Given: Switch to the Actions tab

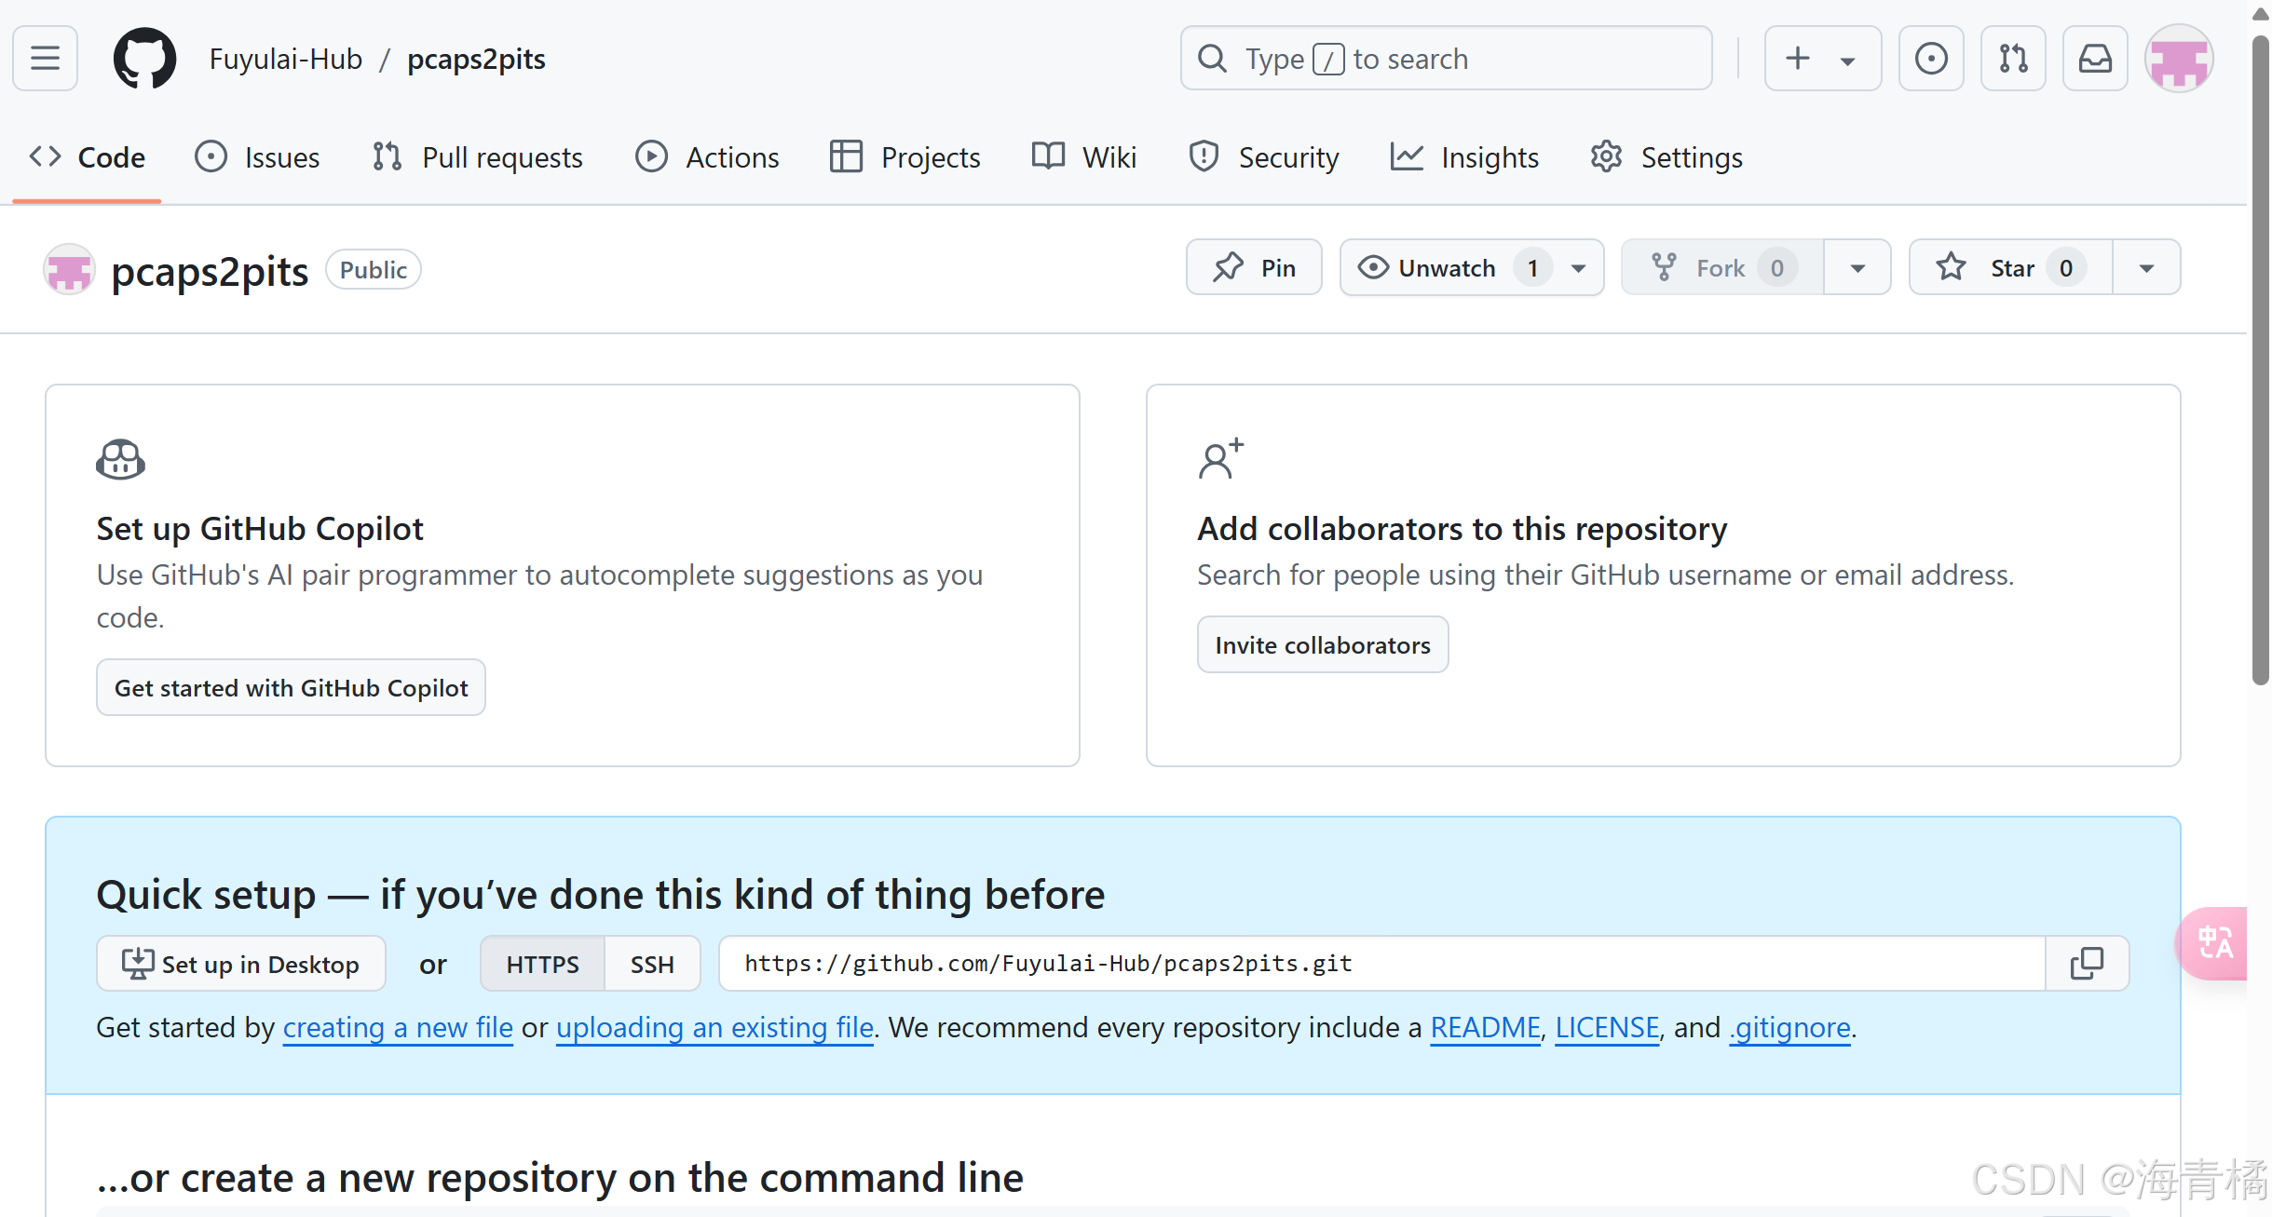Looking at the screenshot, I should pyautogui.click(x=707, y=157).
